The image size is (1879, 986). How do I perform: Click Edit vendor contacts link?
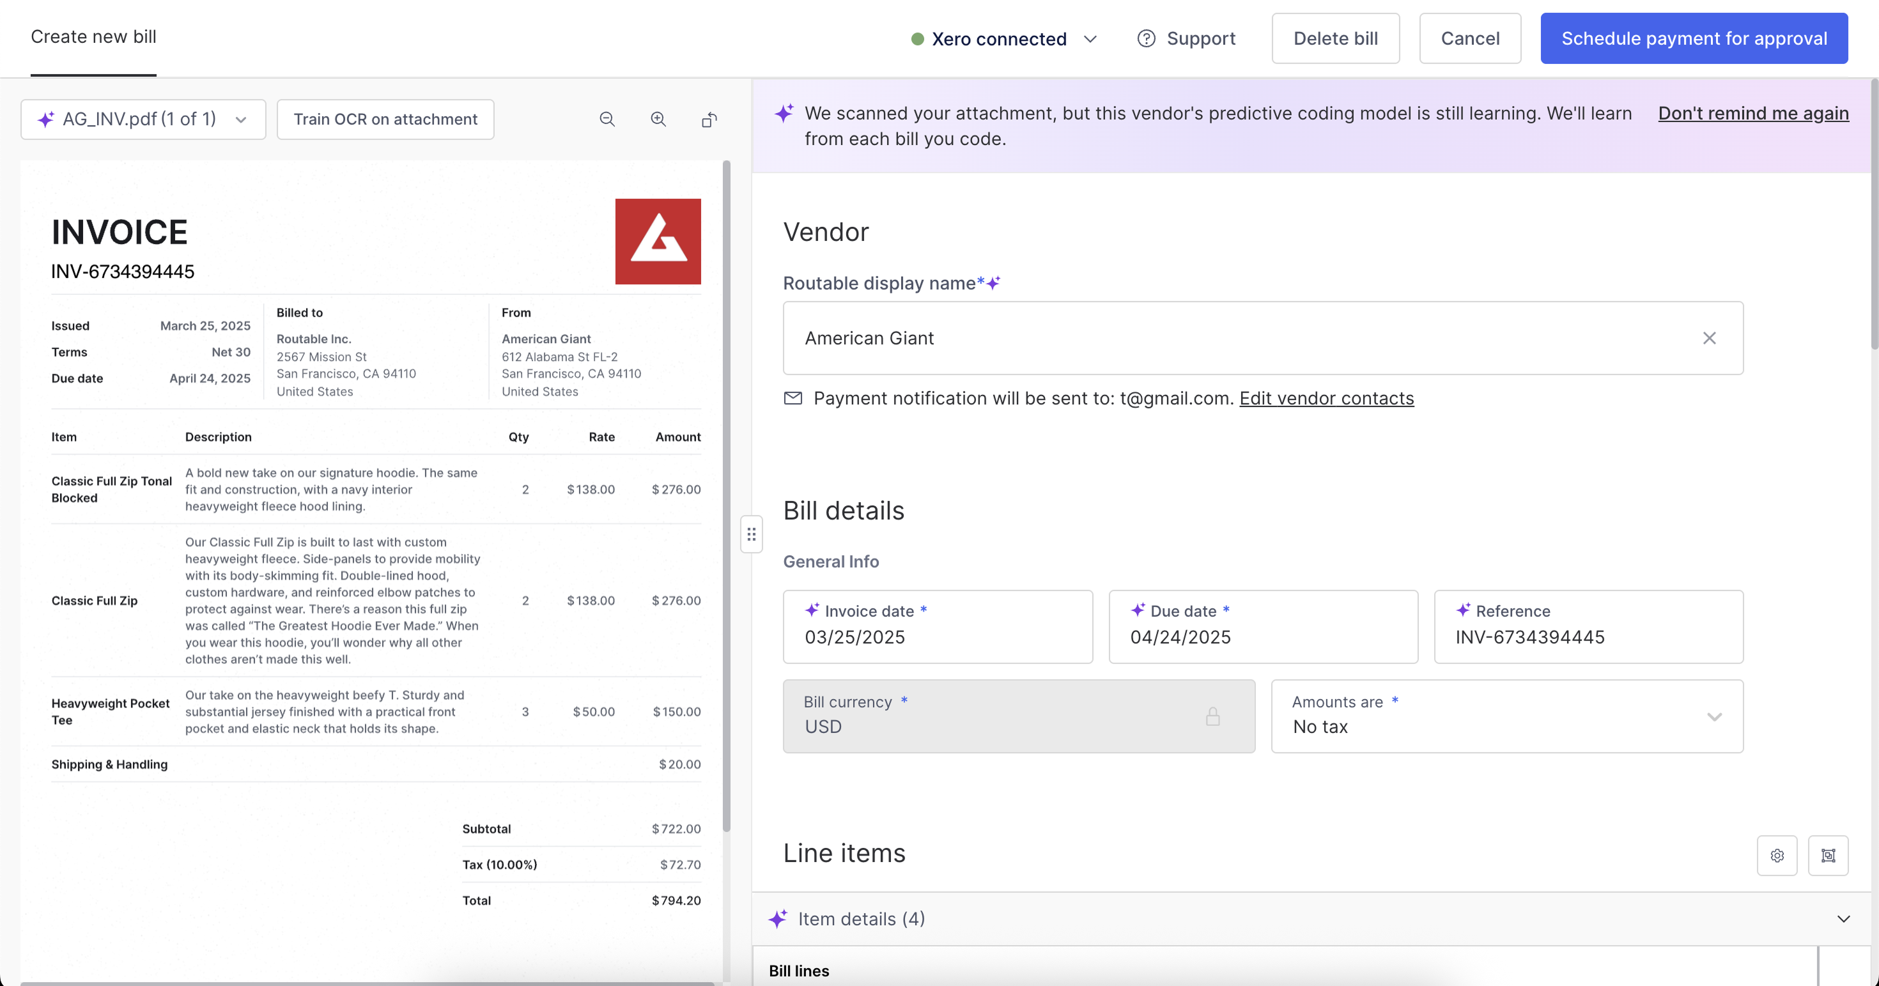1326,397
